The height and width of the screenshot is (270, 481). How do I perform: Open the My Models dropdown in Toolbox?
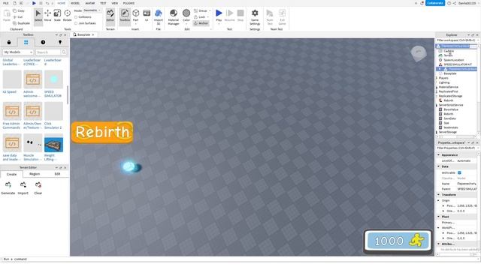pyautogui.click(x=18, y=52)
